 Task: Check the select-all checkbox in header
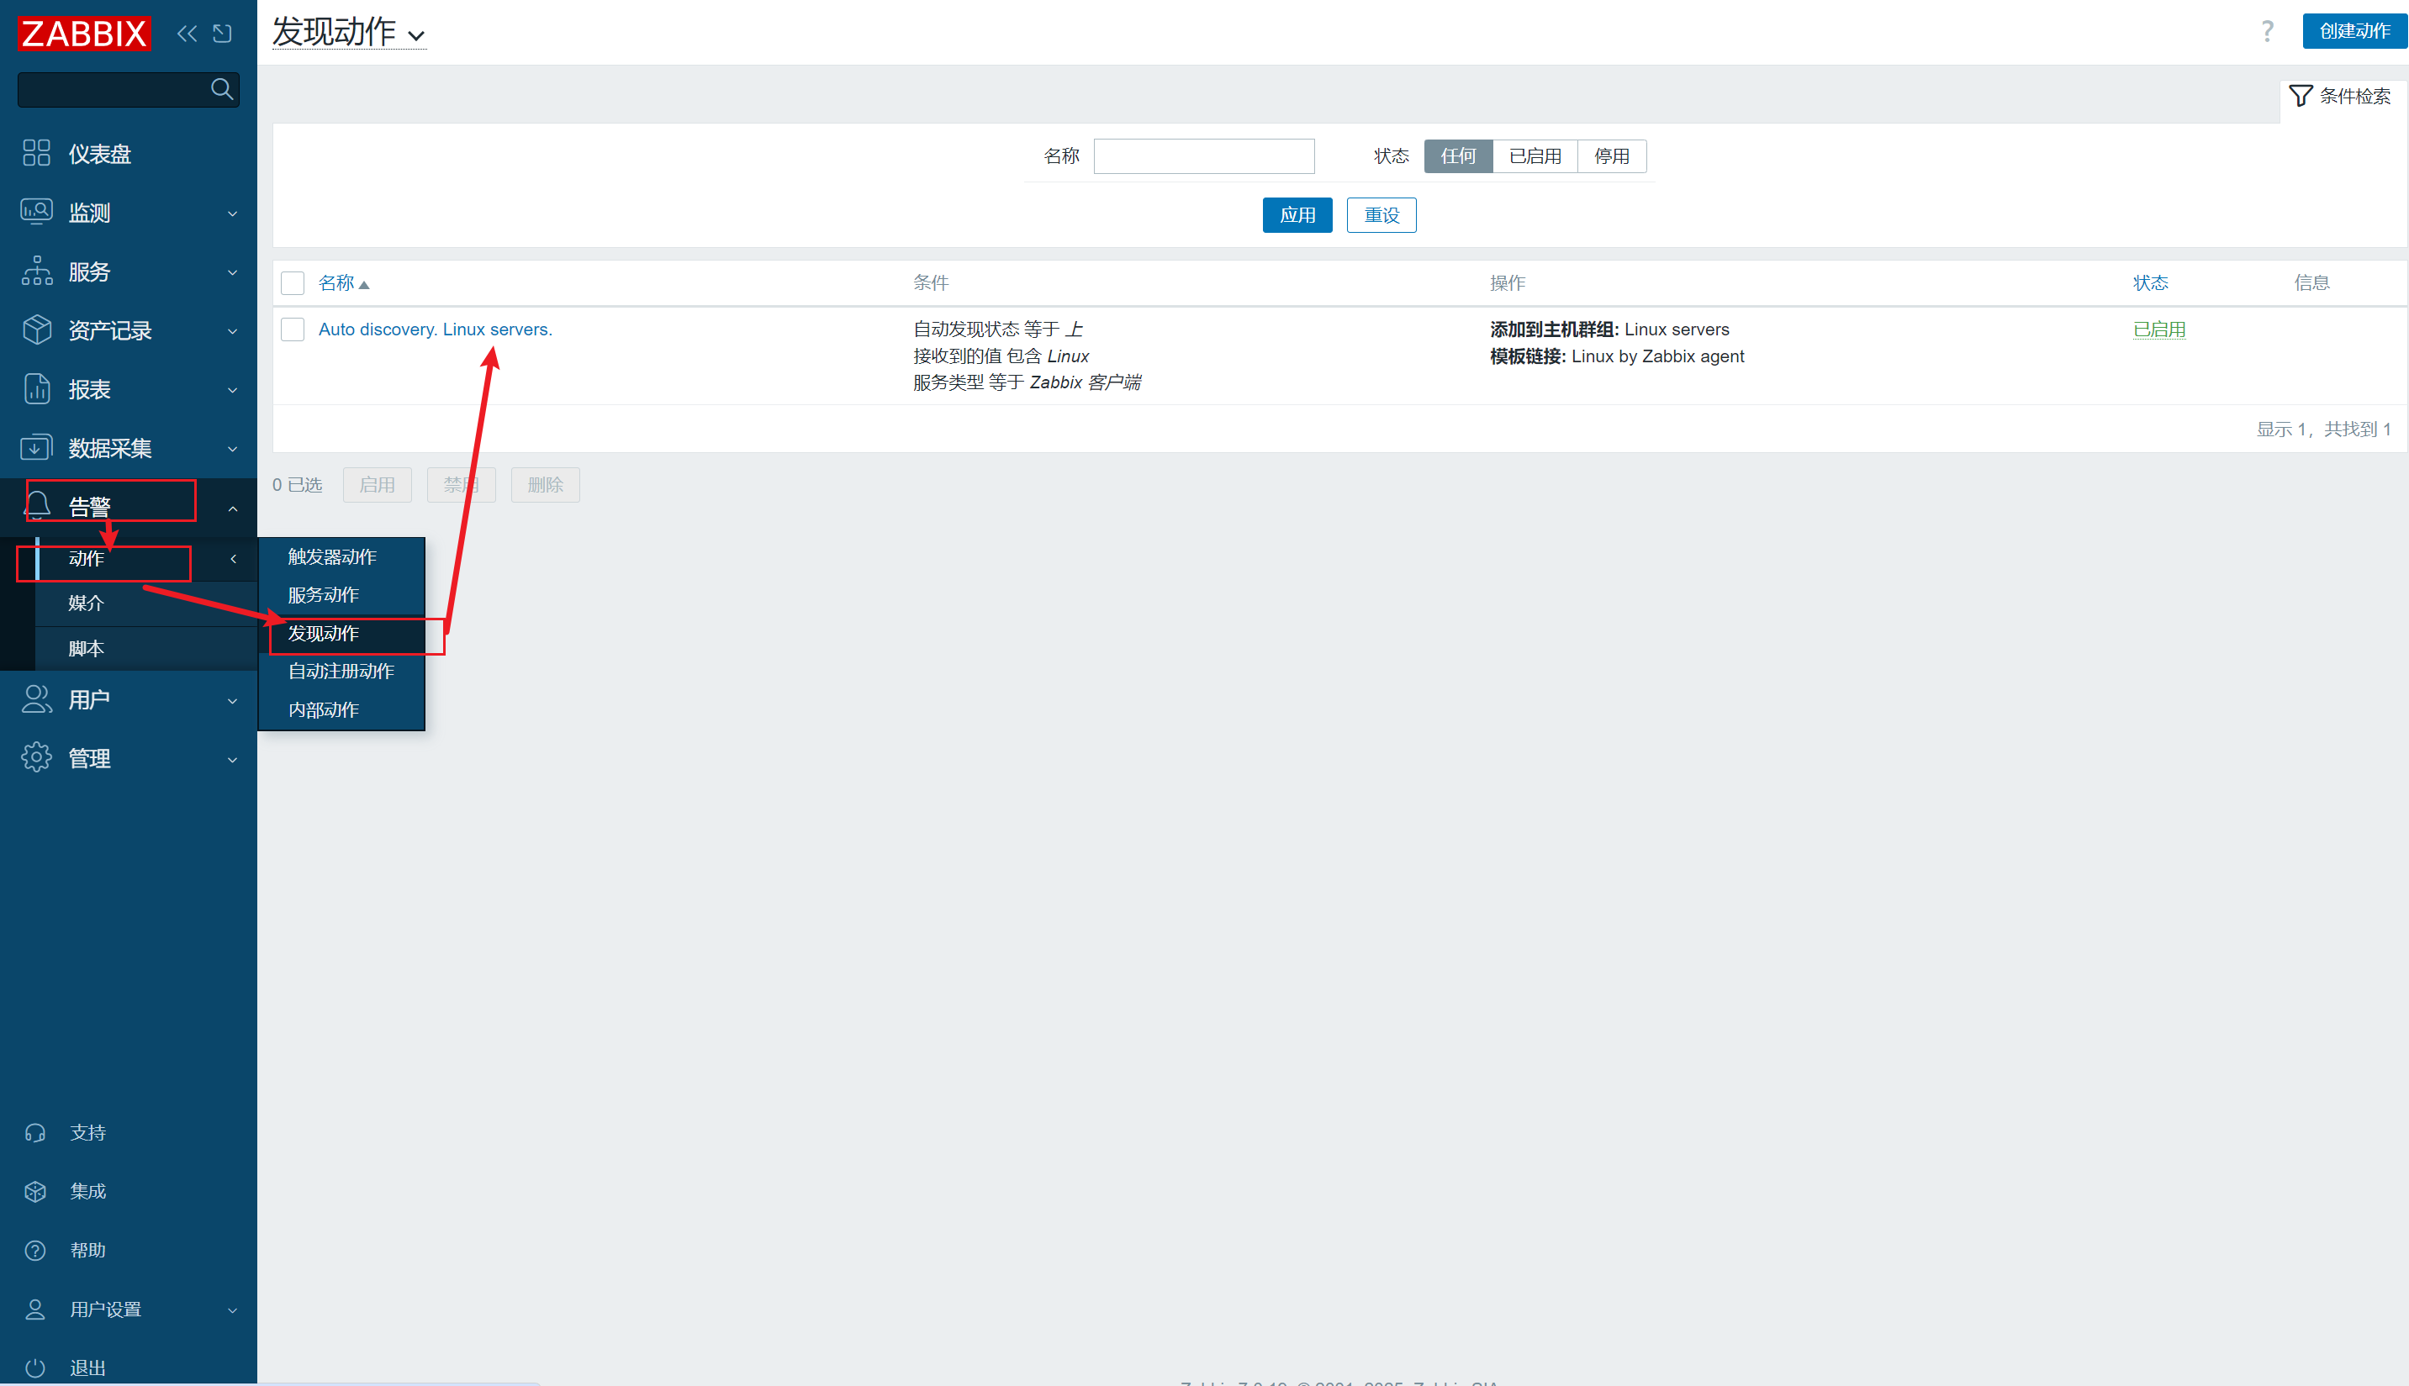pos(293,284)
